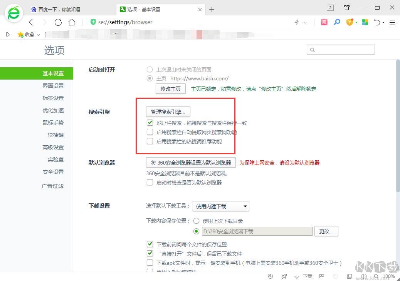Click 修改主页 button
Image resolution: width=400 pixels, height=281 pixels.
pos(170,88)
